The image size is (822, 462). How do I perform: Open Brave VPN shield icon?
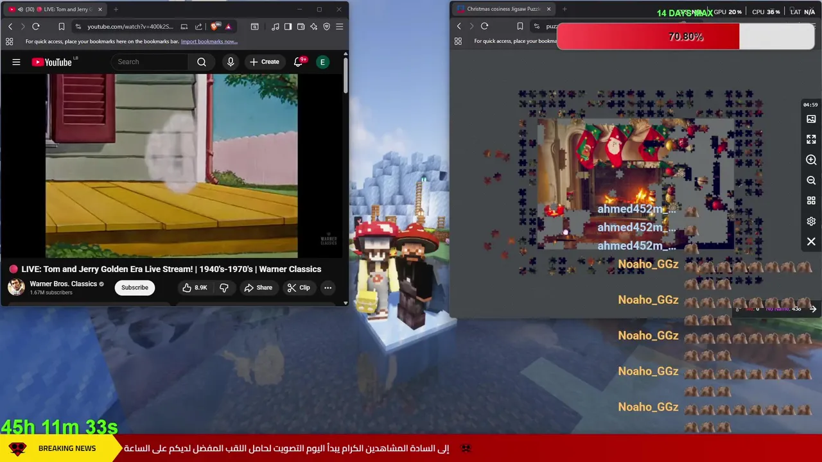(326, 26)
